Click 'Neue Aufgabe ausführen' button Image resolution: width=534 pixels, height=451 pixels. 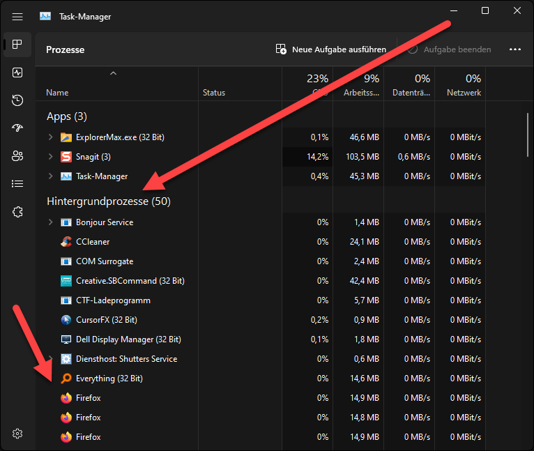[x=331, y=49]
